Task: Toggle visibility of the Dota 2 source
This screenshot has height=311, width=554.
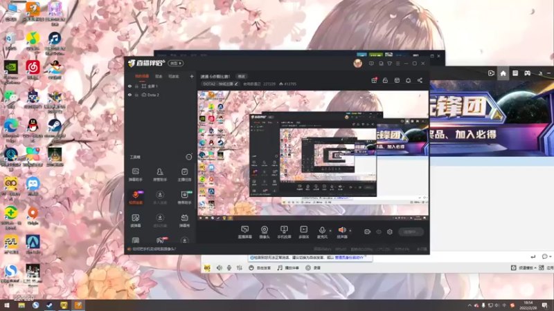Action: tap(129, 95)
